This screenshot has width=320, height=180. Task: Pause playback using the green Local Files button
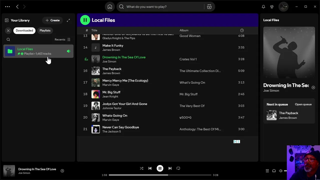tap(85, 20)
